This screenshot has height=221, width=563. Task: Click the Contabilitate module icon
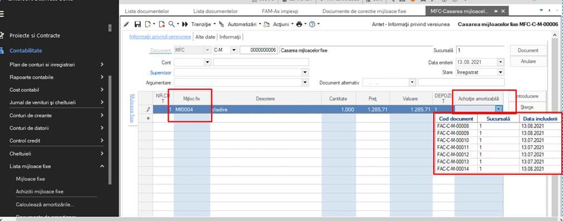click(x=2, y=51)
